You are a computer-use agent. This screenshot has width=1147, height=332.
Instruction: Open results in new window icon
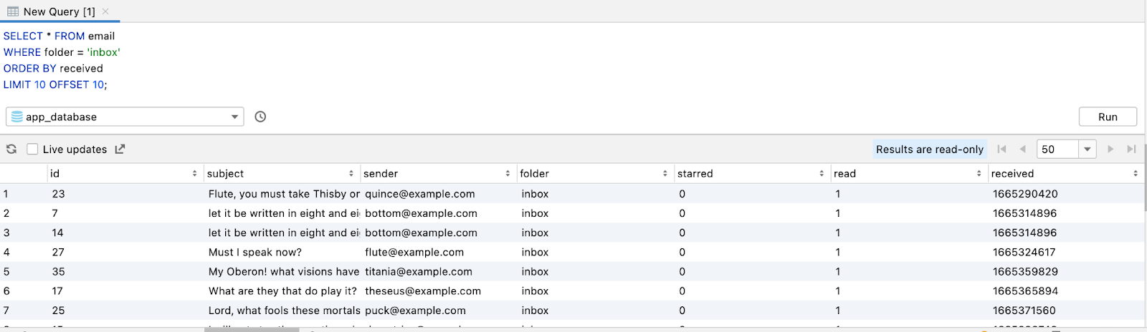(120, 149)
